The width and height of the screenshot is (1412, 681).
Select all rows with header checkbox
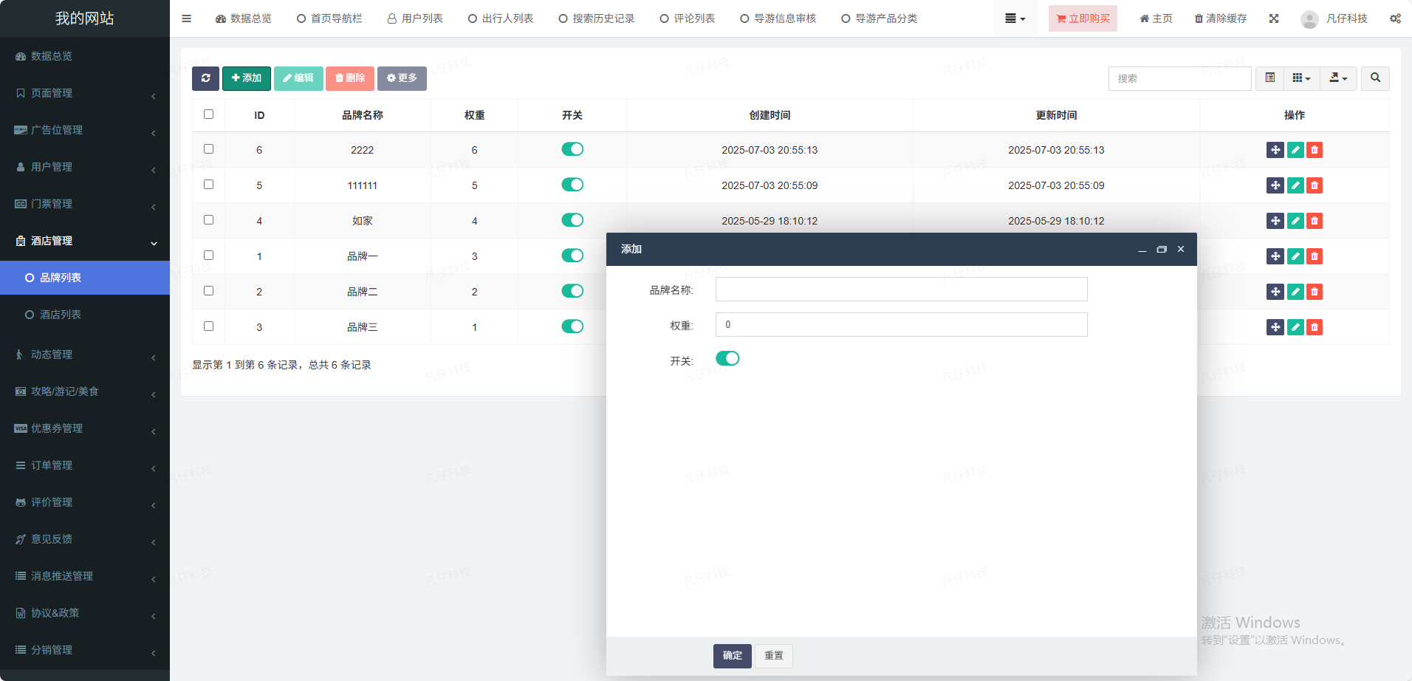click(208, 114)
